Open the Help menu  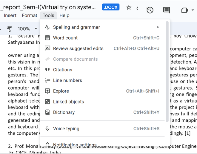click(x=64, y=15)
